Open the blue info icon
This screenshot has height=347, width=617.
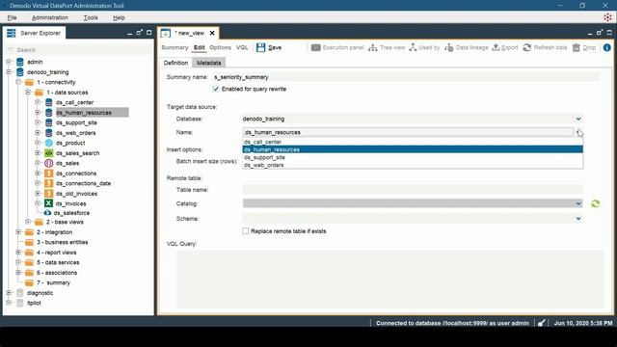pyautogui.click(x=607, y=47)
